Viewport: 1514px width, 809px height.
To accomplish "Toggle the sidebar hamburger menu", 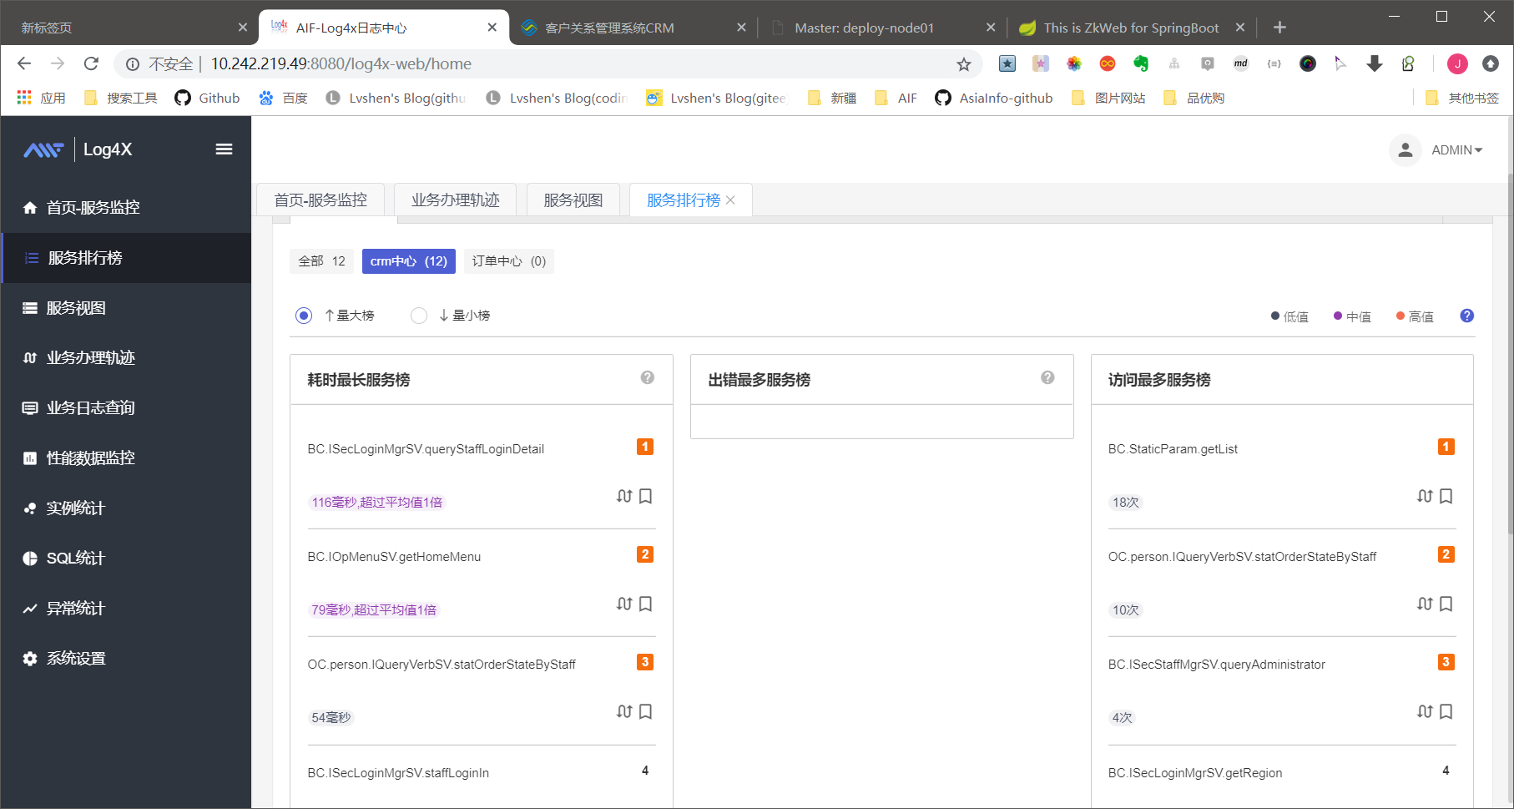I will pyautogui.click(x=224, y=149).
